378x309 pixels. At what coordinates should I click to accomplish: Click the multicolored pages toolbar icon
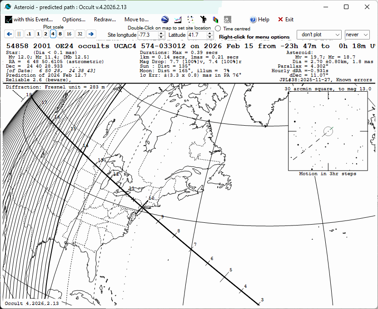[x=215, y=20]
